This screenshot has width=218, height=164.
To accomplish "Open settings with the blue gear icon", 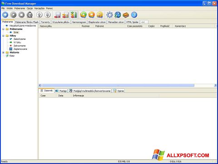I will click(x=109, y=15).
